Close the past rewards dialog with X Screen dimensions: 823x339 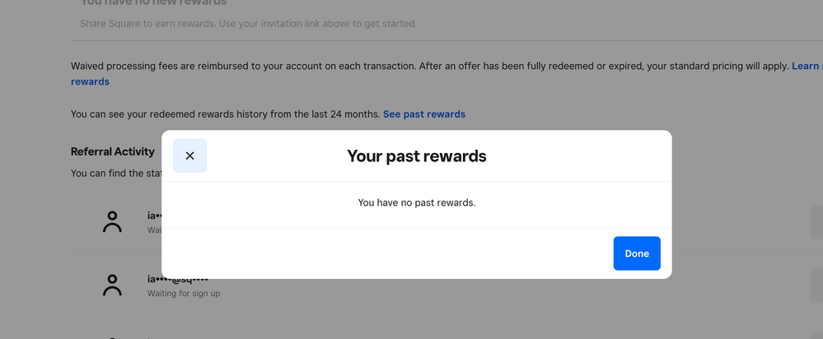(x=189, y=156)
